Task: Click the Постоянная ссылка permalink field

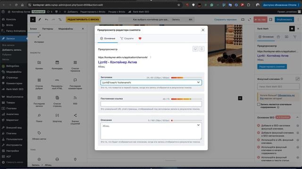Action: (x=151, y=104)
